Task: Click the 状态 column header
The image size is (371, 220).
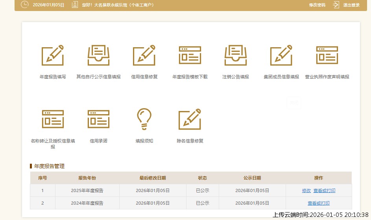Action: pos(203,178)
